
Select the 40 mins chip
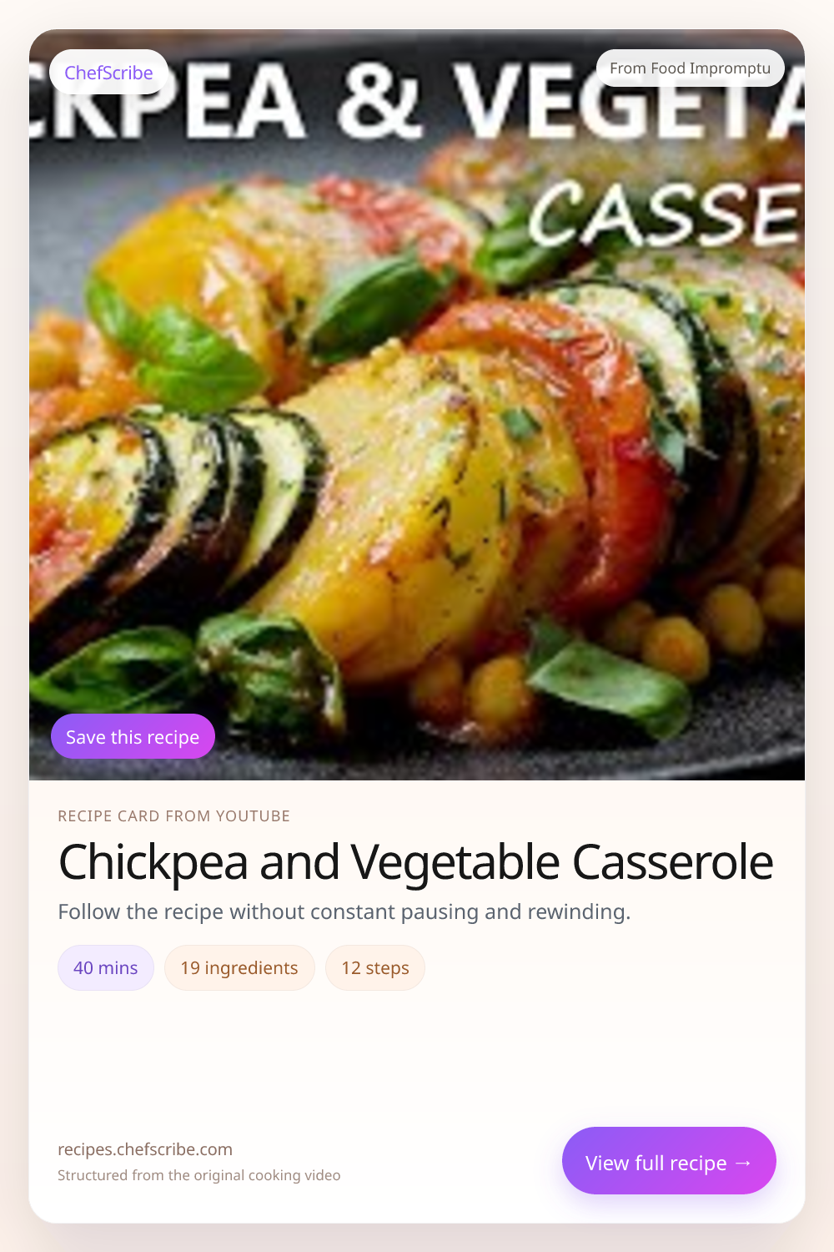coord(106,968)
